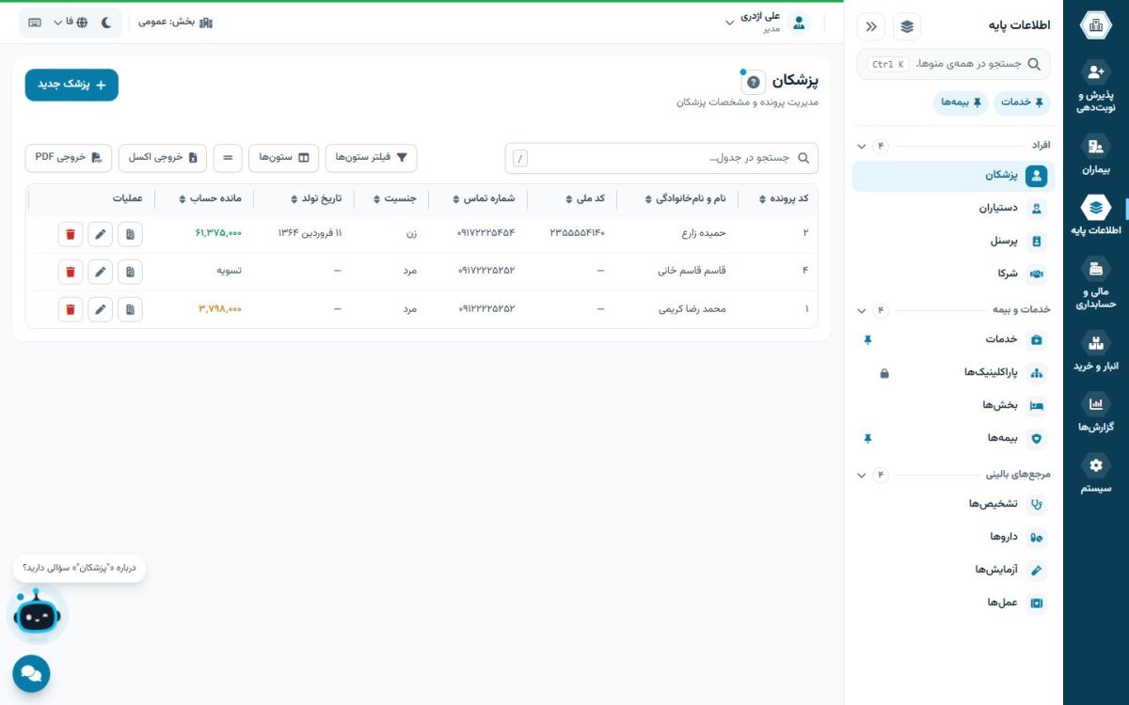Viewport: 1129px width, 705px height.
Task: Open the chatbot robot assistant icon
Action: click(38, 614)
